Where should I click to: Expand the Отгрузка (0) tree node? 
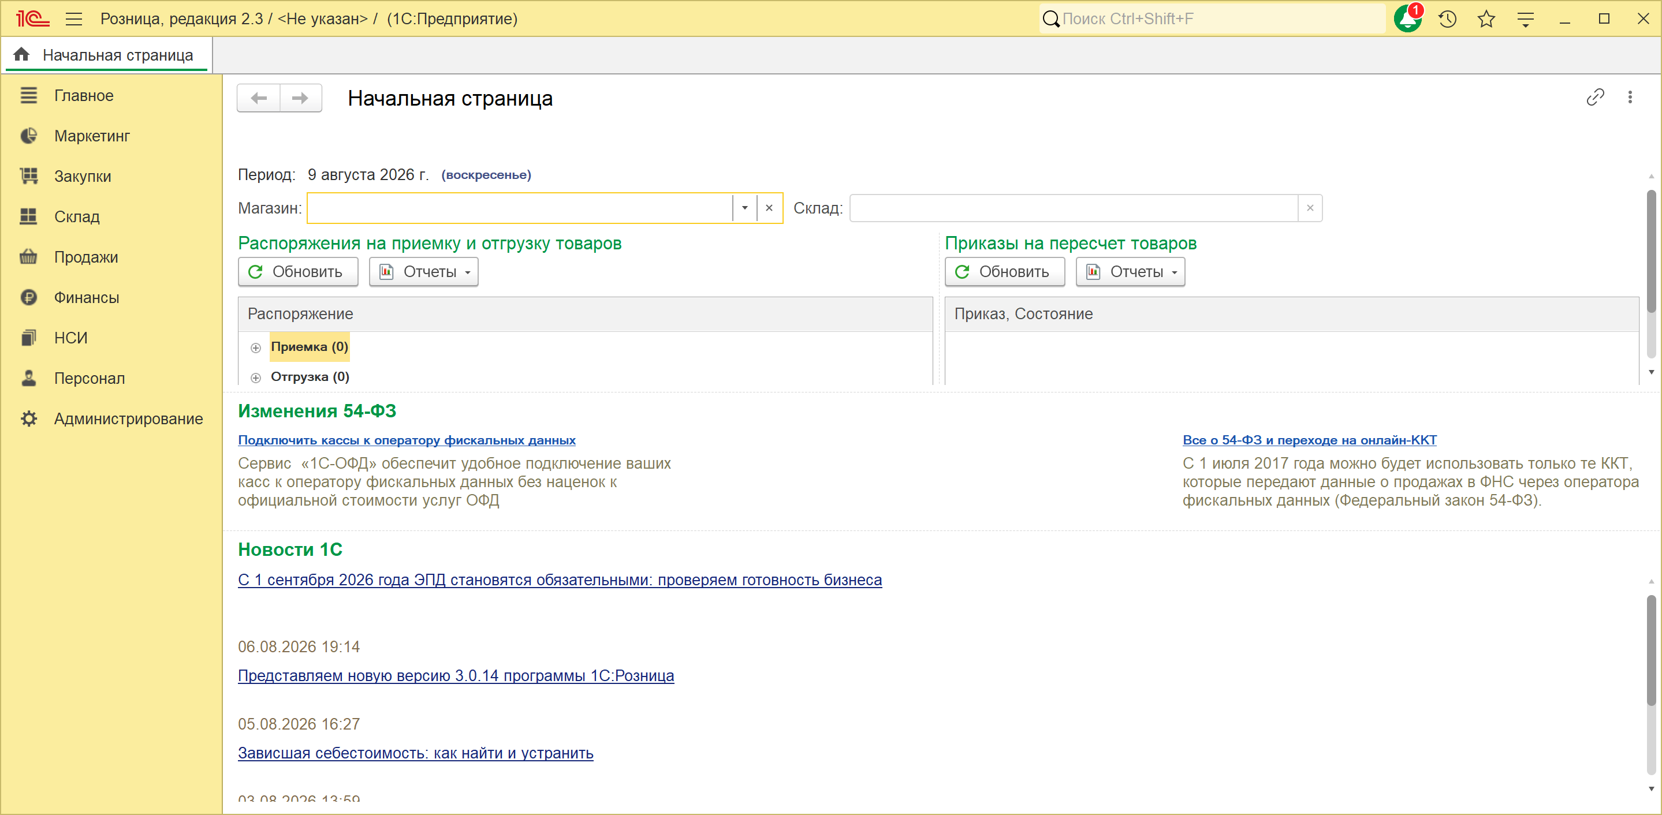coord(255,377)
